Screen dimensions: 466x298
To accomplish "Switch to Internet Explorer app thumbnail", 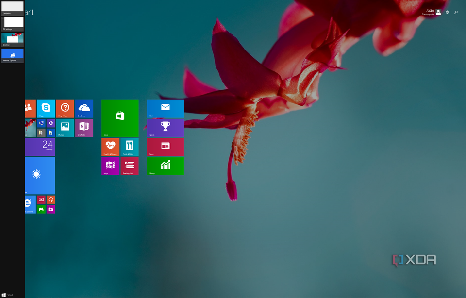I will point(13,55).
